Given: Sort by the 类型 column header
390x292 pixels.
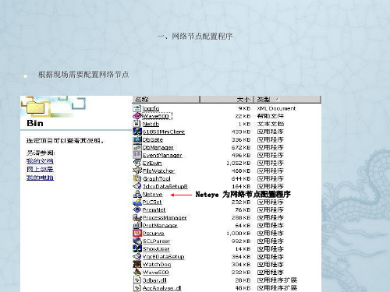Looking at the screenshot, I should pyautogui.click(x=287, y=100).
